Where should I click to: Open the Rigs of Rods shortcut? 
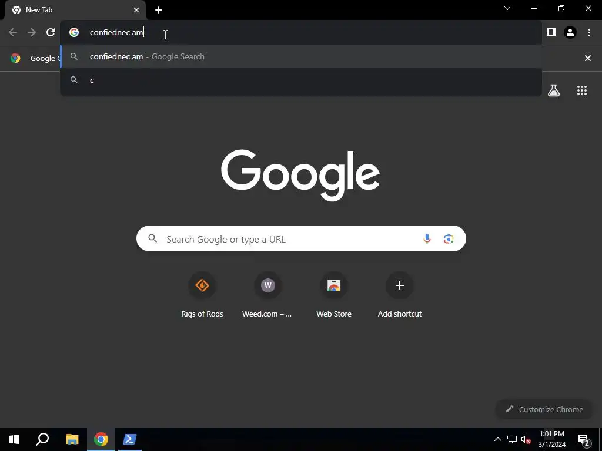202,295
